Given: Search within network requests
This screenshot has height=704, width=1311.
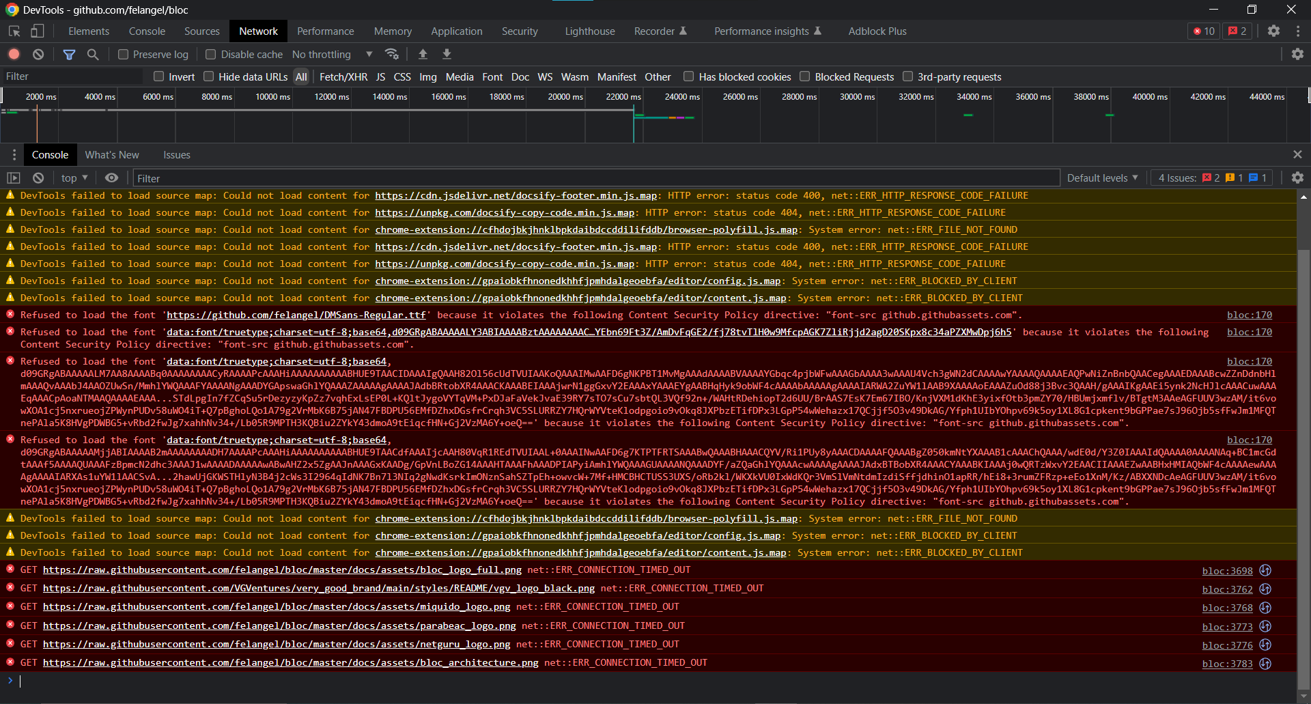Looking at the screenshot, I should pos(94,54).
